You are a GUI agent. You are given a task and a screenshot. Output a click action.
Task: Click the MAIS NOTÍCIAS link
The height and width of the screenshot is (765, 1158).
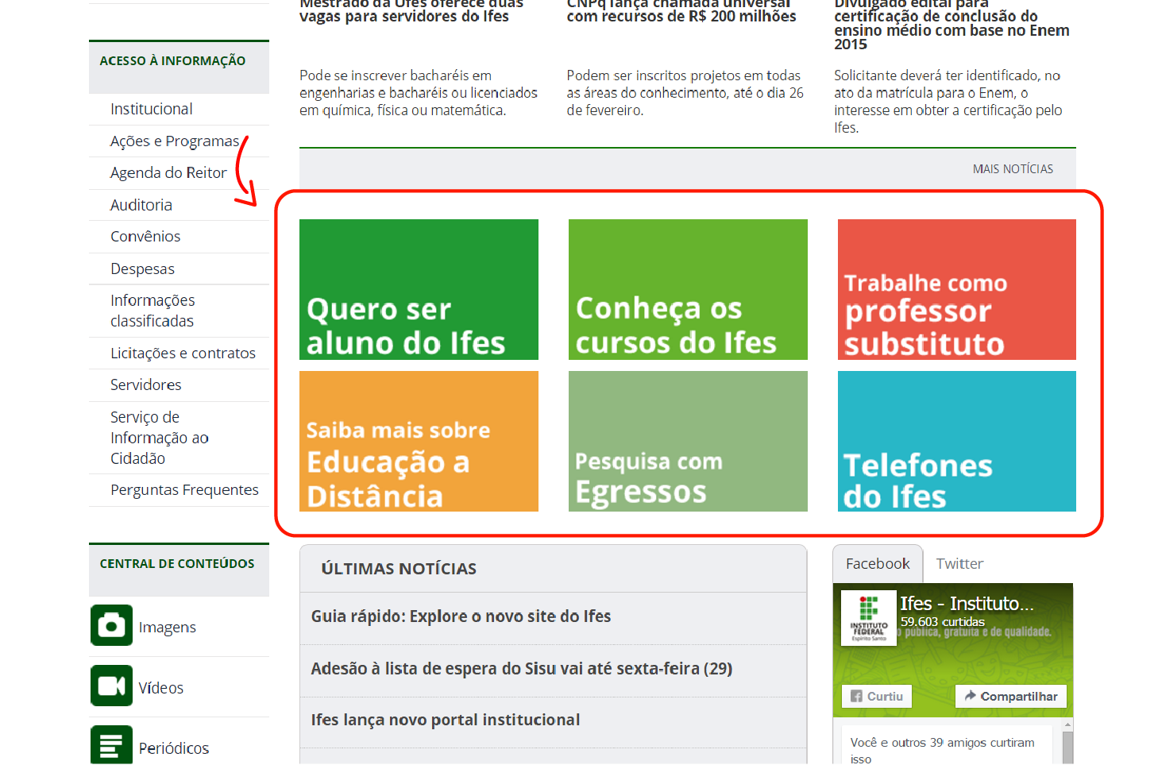point(1012,168)
